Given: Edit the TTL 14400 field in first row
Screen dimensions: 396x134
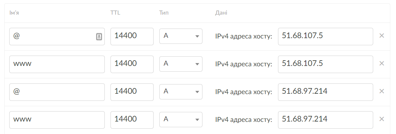Looking at the screenshot, I should pyautogui.click(x=132, y=37).
